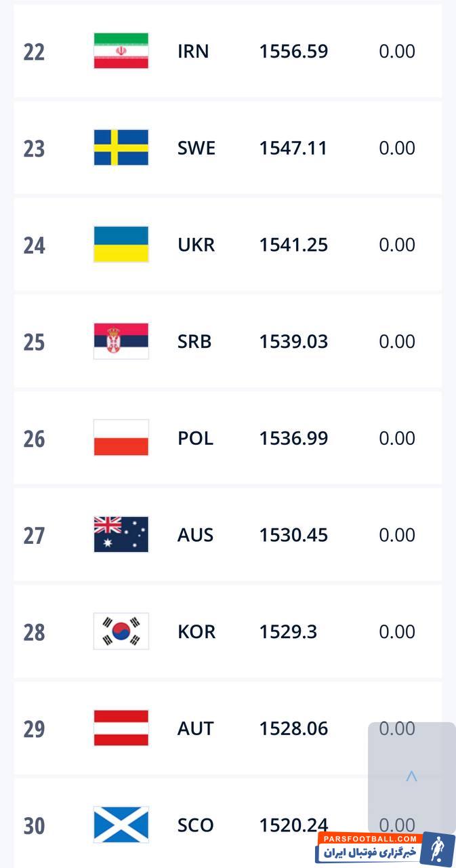The width and height of the screenshot is (456, 868).
Task: Click the 0.00 change value for Serbia
Action: (x=396, y=341)
